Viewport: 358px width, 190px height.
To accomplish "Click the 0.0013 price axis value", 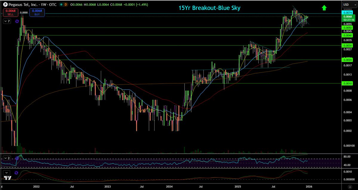I will pos(348,75).
